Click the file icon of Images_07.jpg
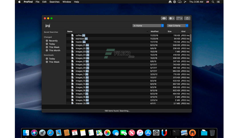The image size is (239, 138). point(72,61)
